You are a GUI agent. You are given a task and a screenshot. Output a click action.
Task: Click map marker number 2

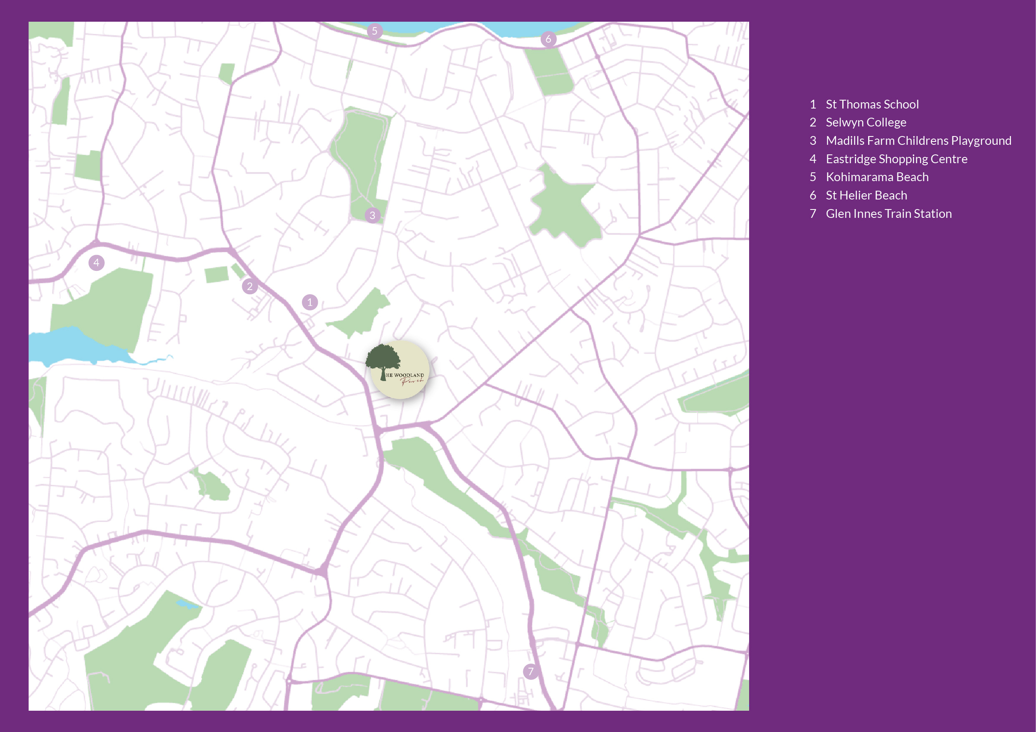250,286
